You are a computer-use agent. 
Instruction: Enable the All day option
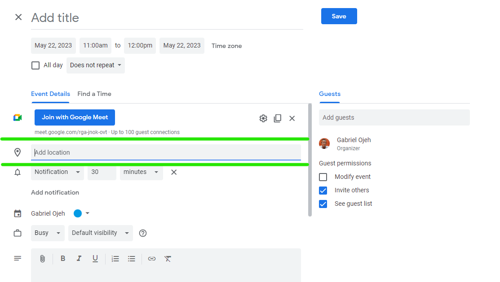coord(35,65)
